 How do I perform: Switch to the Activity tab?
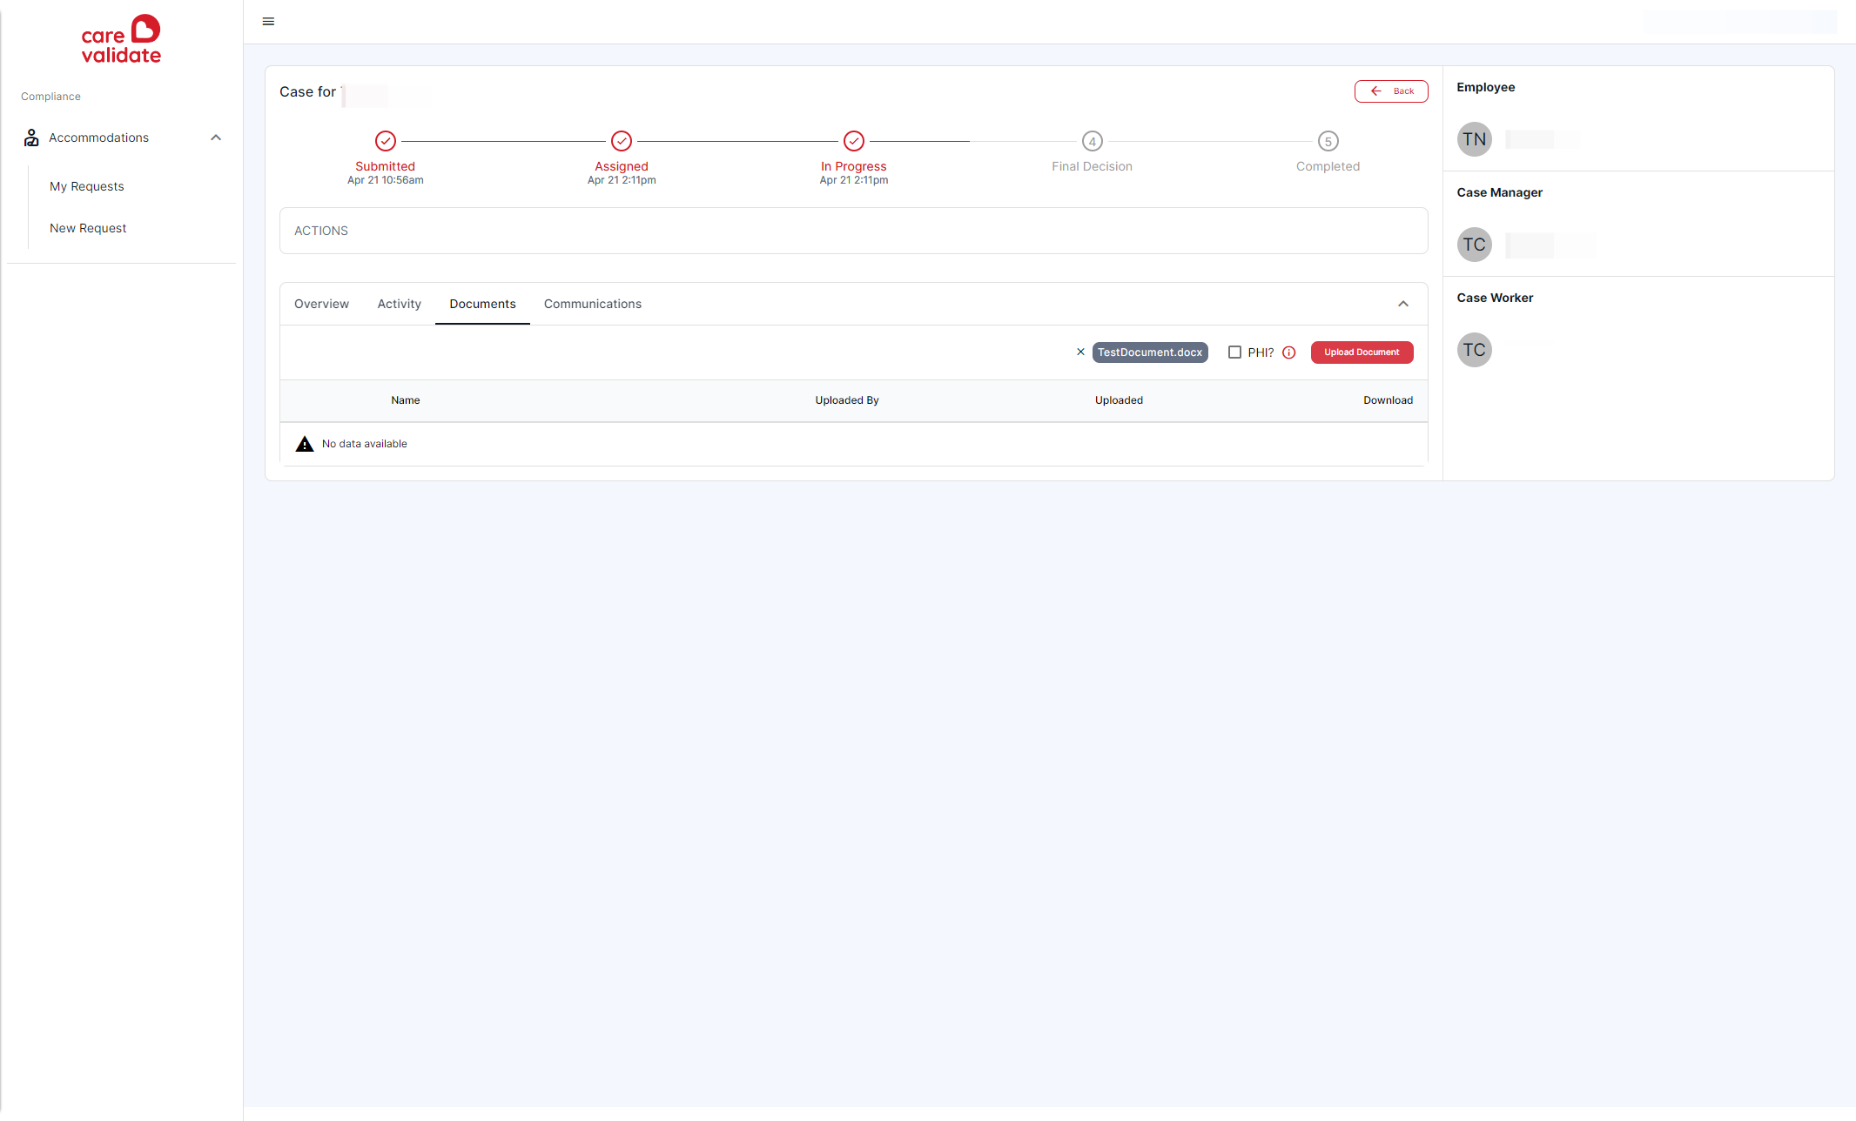[400, 304]
